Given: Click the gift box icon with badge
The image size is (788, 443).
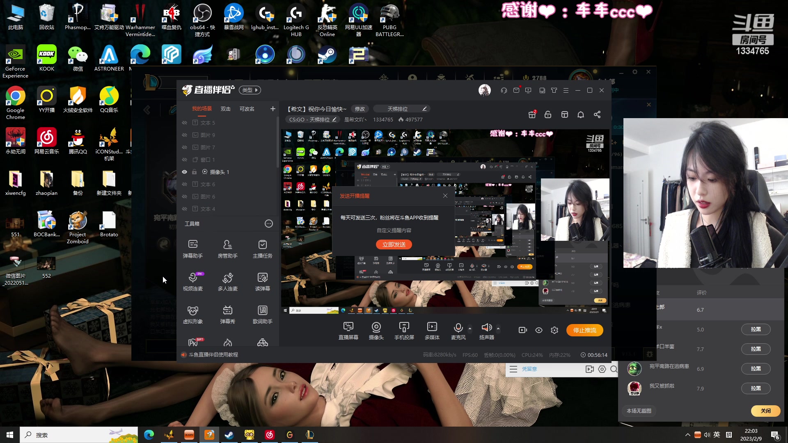Looking at the screenshot, I should click(532, 114).
